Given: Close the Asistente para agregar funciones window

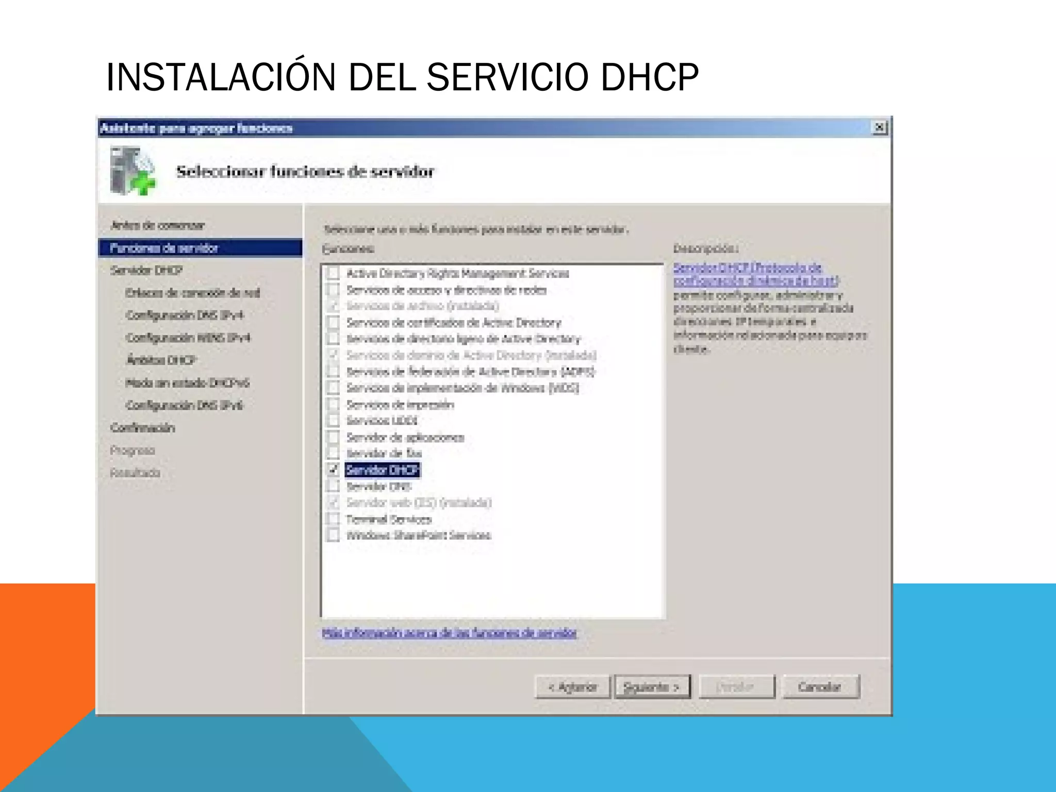Looking at the screenshot, I should pyautogui.click(x=880, y=127).
